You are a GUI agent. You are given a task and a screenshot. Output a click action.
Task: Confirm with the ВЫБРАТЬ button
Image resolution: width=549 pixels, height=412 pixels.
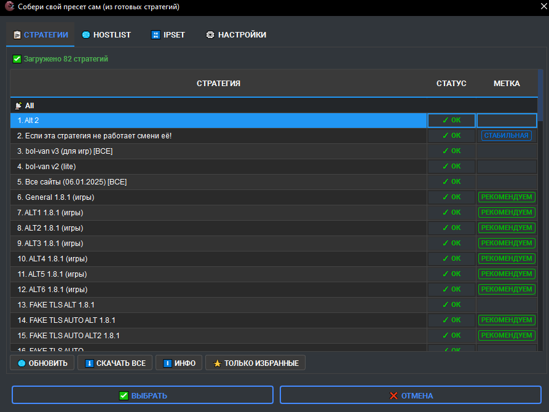[143, 395]
